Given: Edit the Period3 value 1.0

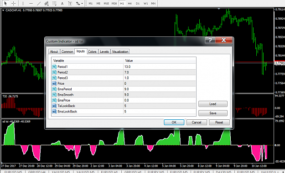Looking at the screenshot, I should (x=160, y=78).
